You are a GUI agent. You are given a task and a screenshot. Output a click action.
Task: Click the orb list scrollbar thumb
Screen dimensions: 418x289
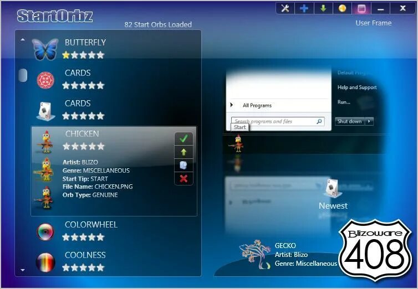(x=23, y=75)
